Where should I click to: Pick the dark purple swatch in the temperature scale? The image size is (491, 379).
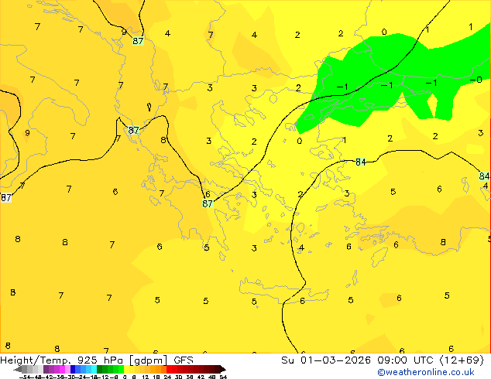46,369
